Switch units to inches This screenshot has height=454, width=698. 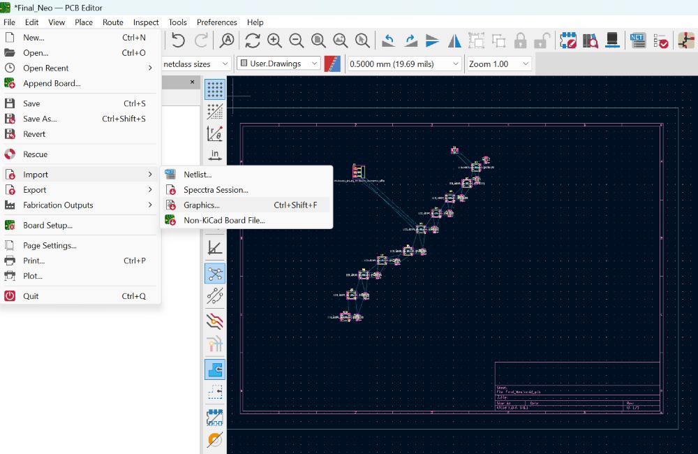click(215, 155)
